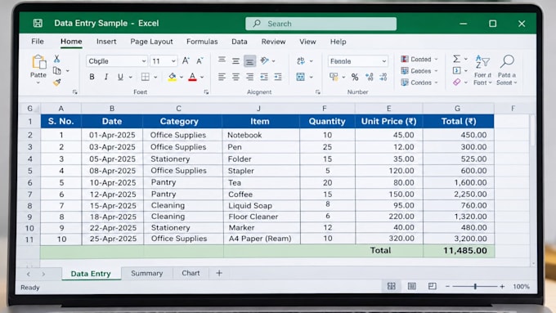Image resolution: width=556 pixels, height=313 pixels.
Task: Click the Decrease Indent icon
Action: tap(264, 77)
